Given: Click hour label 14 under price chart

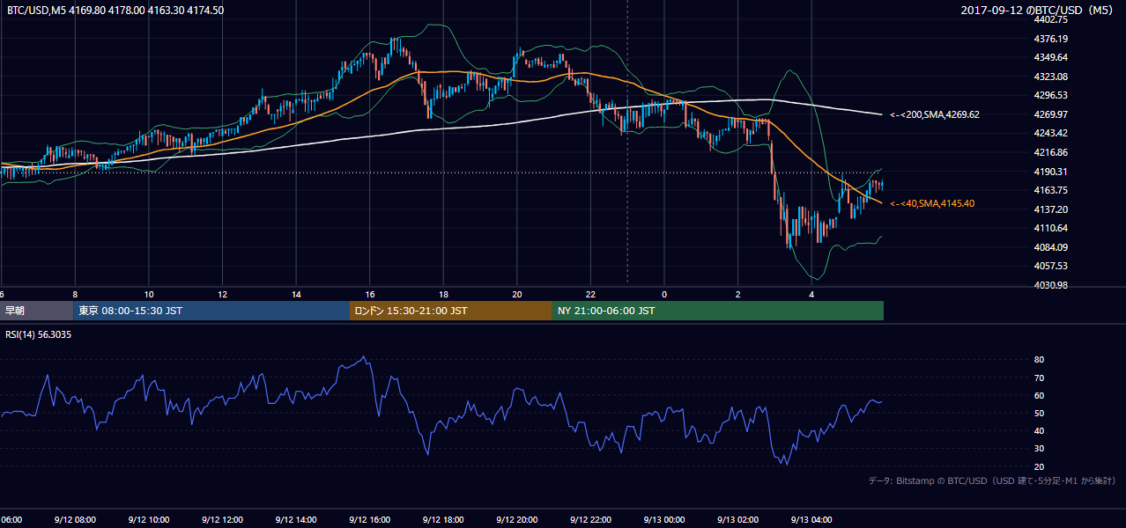Looking at the screenshot, I should click(296, 295).
